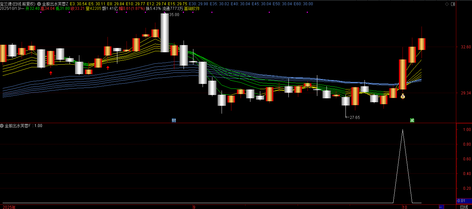Open the 金股出水芙蓉Z indicator dropdown
This screenshot has width=472, height=209.
click(x=39, y=4)
